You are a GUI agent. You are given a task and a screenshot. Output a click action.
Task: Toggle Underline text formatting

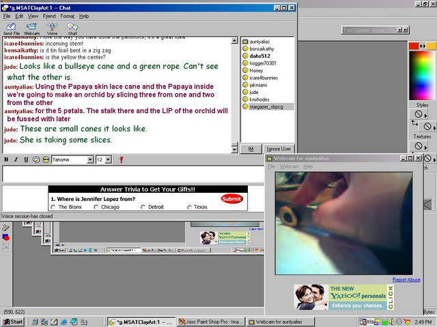(26, 159)
